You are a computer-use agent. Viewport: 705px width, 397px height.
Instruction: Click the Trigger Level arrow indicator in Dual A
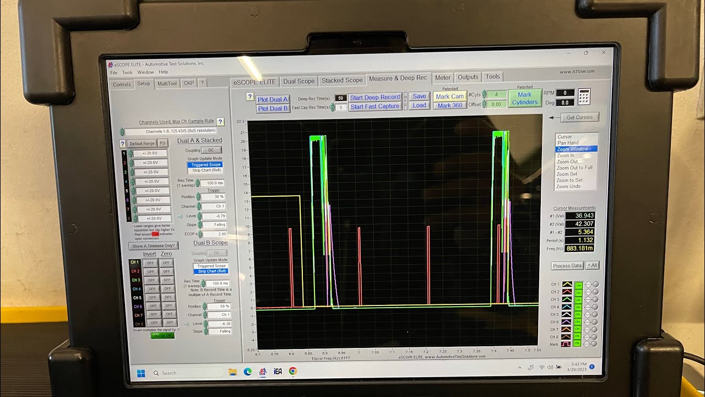click(x=181, y=216)
